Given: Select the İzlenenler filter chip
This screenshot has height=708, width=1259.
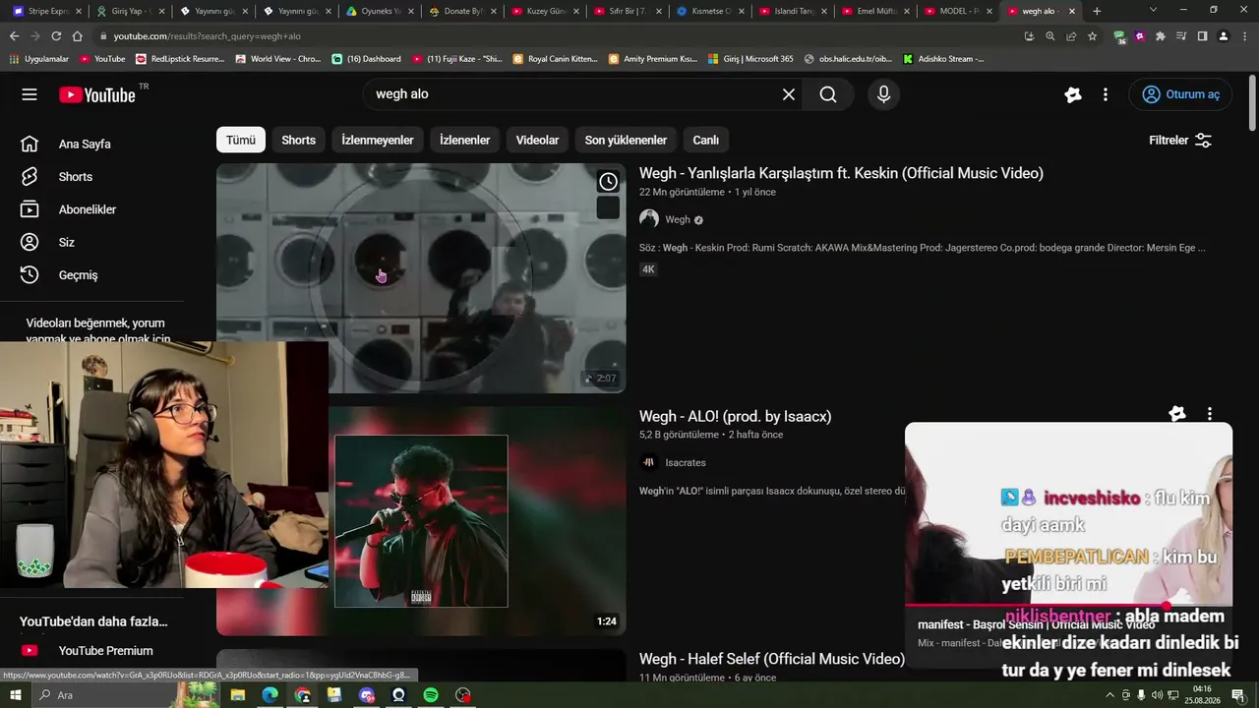Looking at the screenshot, I should click(464, 140).
